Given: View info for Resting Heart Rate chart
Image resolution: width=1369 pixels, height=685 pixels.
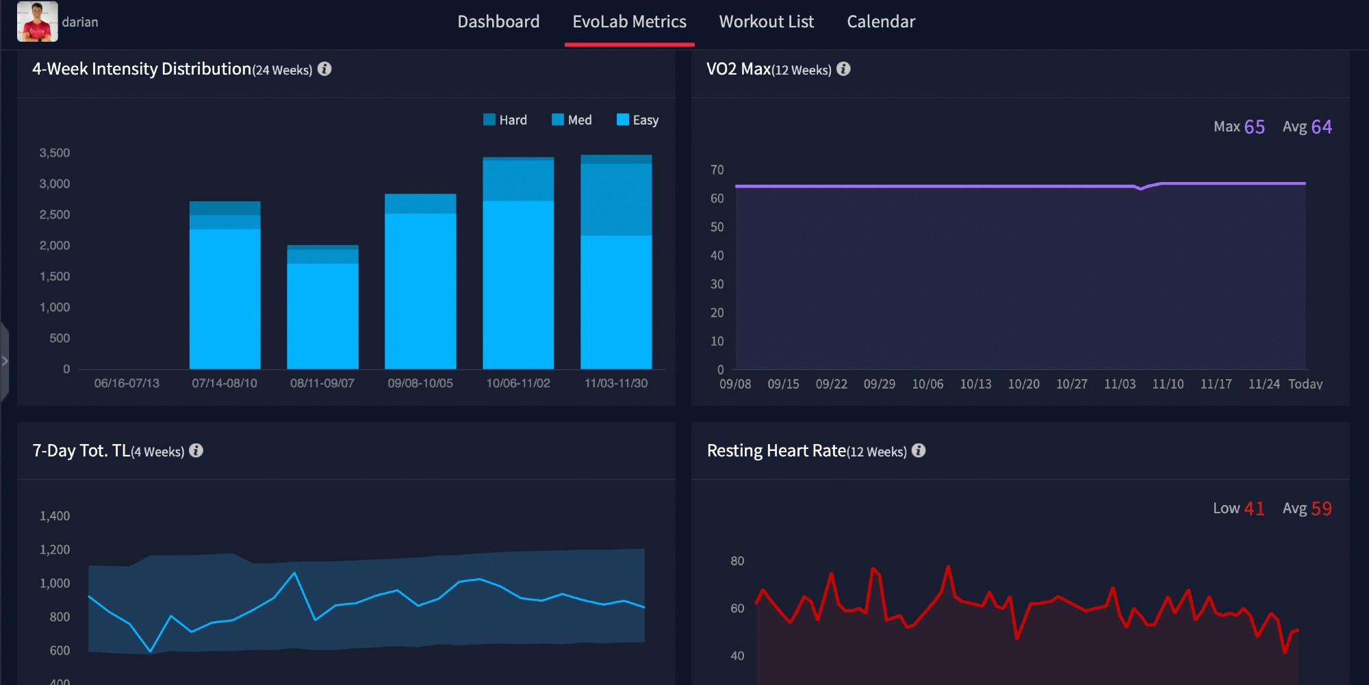Looking at the screenshot, I should 920,451.
